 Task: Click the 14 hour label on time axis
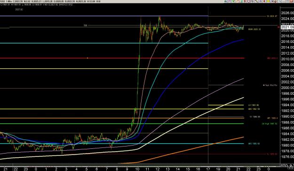177,169
